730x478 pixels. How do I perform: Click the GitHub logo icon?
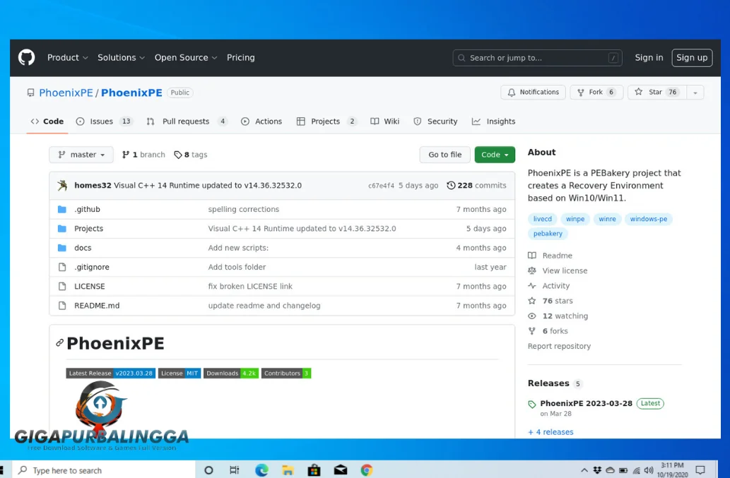(x=27, y=58)
